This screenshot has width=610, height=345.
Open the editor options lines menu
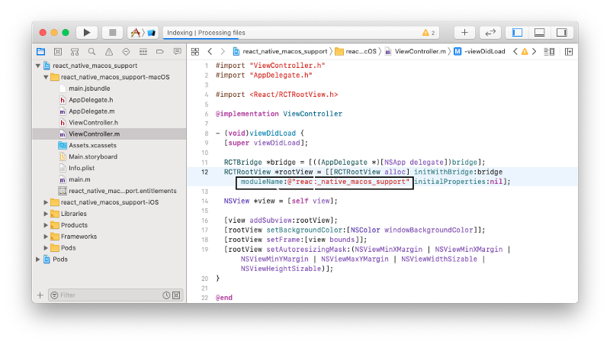[549, 51]
